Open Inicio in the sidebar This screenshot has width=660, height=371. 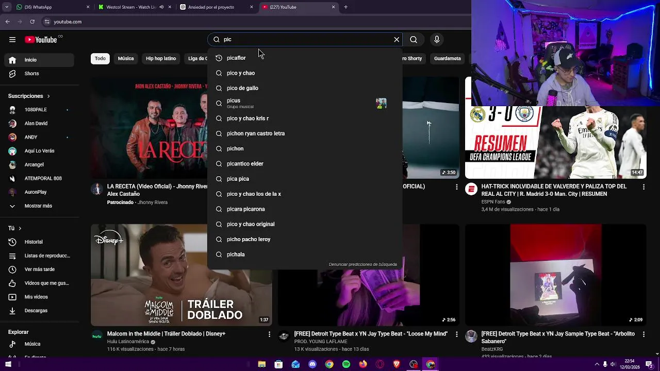tap(39, 60)
